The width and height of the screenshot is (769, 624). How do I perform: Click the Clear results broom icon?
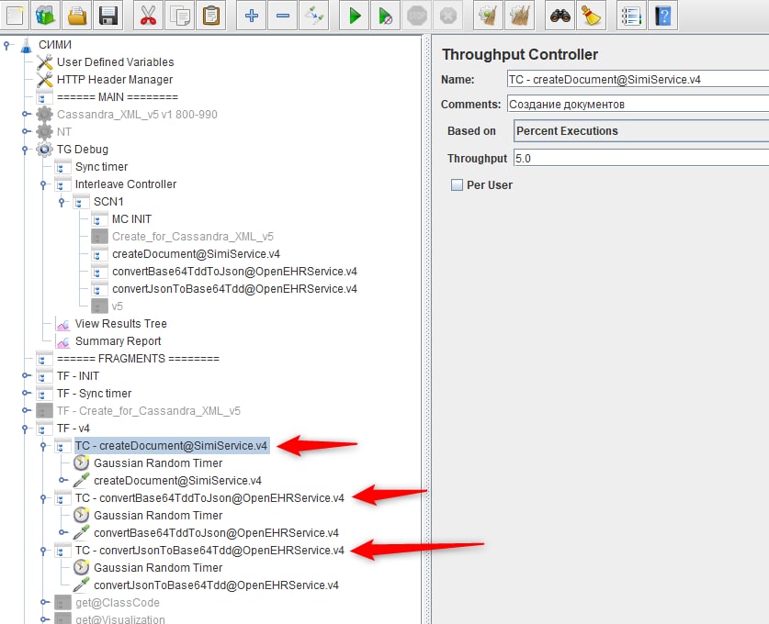coord(488,16)
